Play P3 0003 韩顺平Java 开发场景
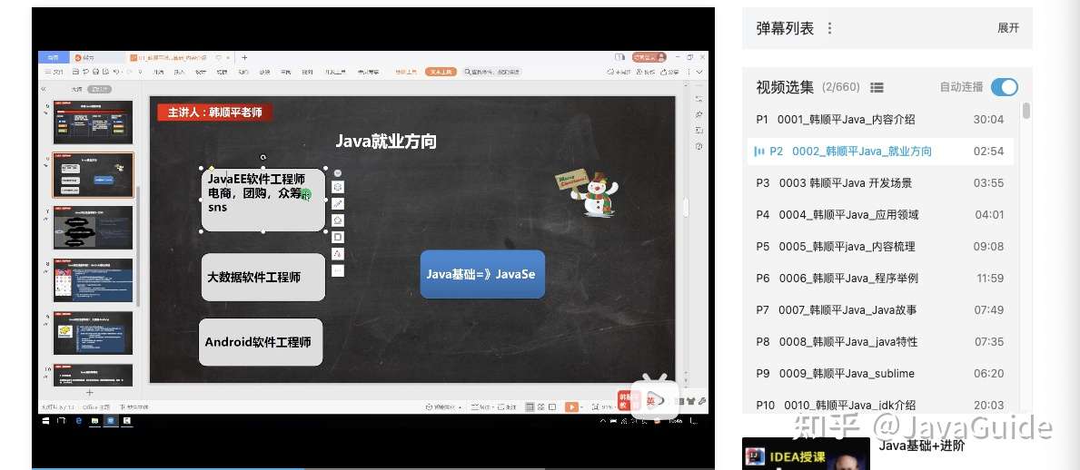1080x470 pixels. tap(880, 183)
